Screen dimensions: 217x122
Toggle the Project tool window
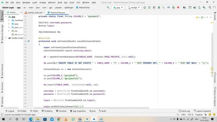tap(2, 16)
